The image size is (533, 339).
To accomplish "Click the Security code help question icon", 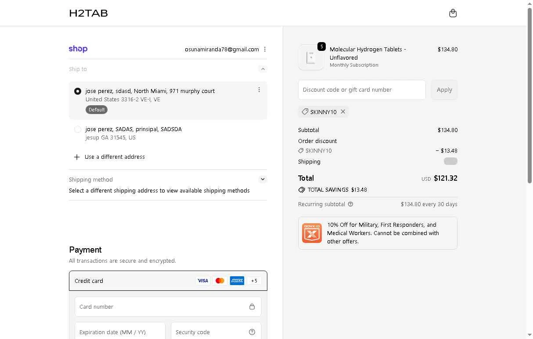I will (252, 332).
